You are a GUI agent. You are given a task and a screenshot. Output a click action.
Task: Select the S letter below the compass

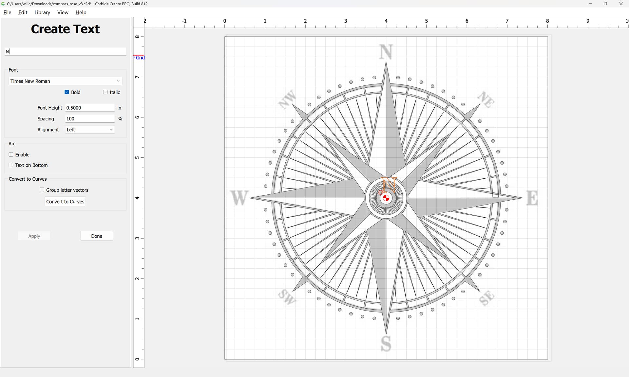(386, 344)
